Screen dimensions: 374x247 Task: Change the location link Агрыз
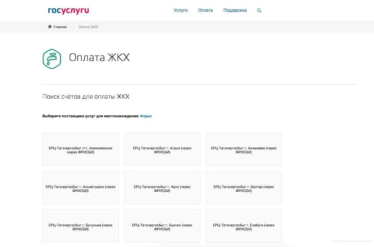pyautogui.click(x=146, y=116)
